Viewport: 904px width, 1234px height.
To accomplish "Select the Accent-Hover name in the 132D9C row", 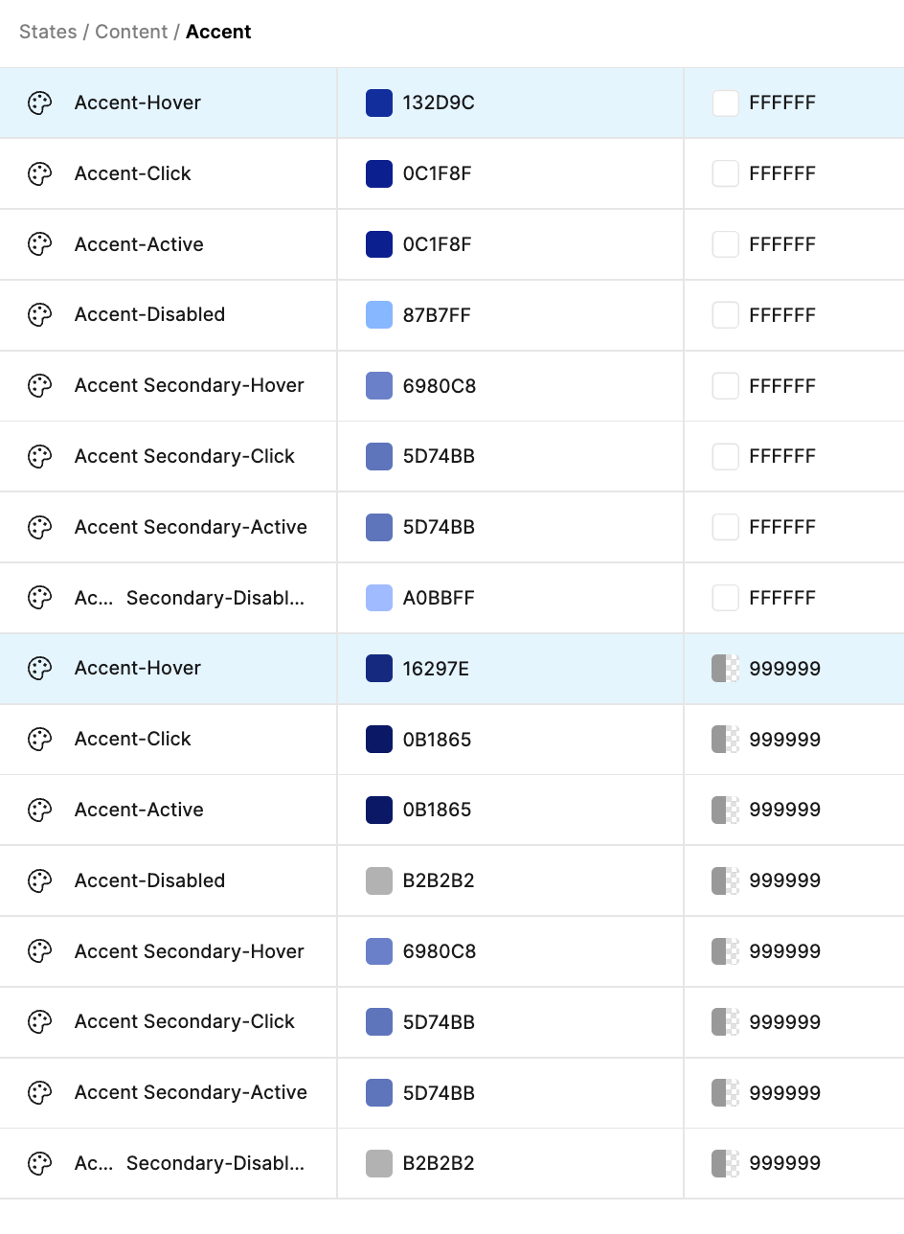I will 138,103.
